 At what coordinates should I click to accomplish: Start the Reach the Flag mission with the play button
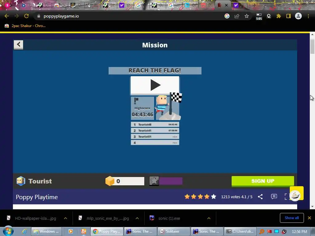(x=155, y=85)
